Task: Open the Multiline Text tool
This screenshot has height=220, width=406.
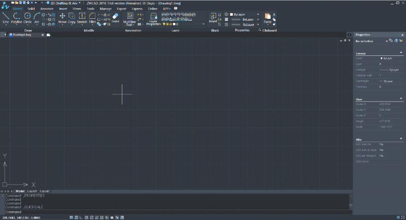Action: point(129,19)
